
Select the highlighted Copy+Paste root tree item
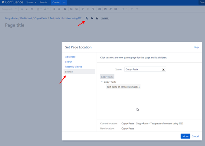107,77
